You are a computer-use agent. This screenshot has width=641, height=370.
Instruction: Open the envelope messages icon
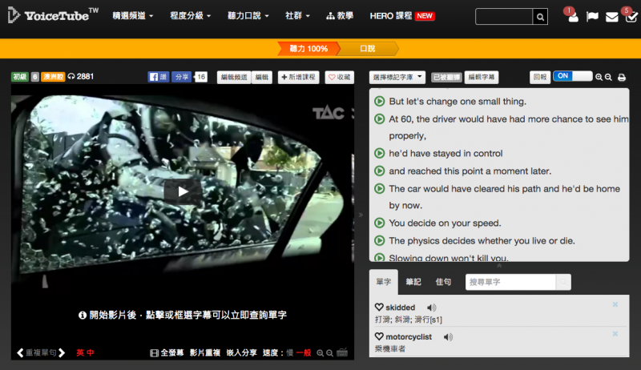tap(611, 17)
